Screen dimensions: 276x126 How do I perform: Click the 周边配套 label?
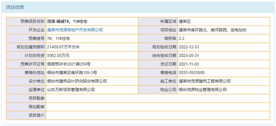pyautogui.click(x=37, y=107)
